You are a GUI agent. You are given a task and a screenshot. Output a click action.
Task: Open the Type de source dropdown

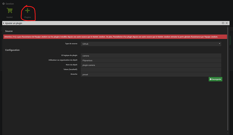pos(151,44)
